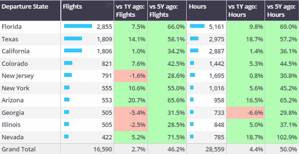This screenshot has width=299, height=154.
Task: Click Colorado's 1,442 hours value
Action: click(217, 64)
